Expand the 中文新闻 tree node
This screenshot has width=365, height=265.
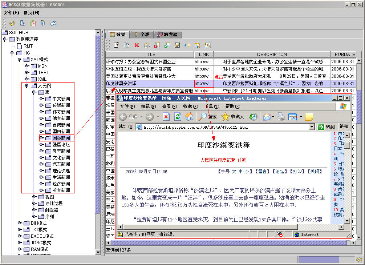[x=41, y=99]
